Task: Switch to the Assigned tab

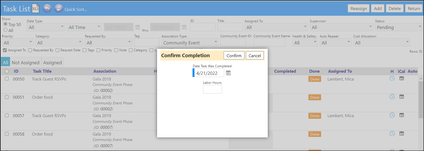Action: 53,62
